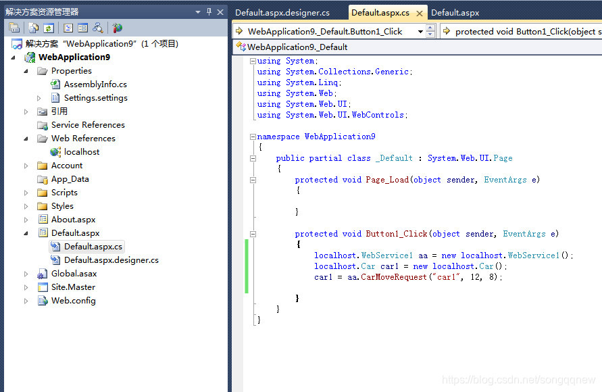The image size is (602, 392).
Task: Click the Properties toolbar icon in Solution Explorer
Action: point(14,28)
